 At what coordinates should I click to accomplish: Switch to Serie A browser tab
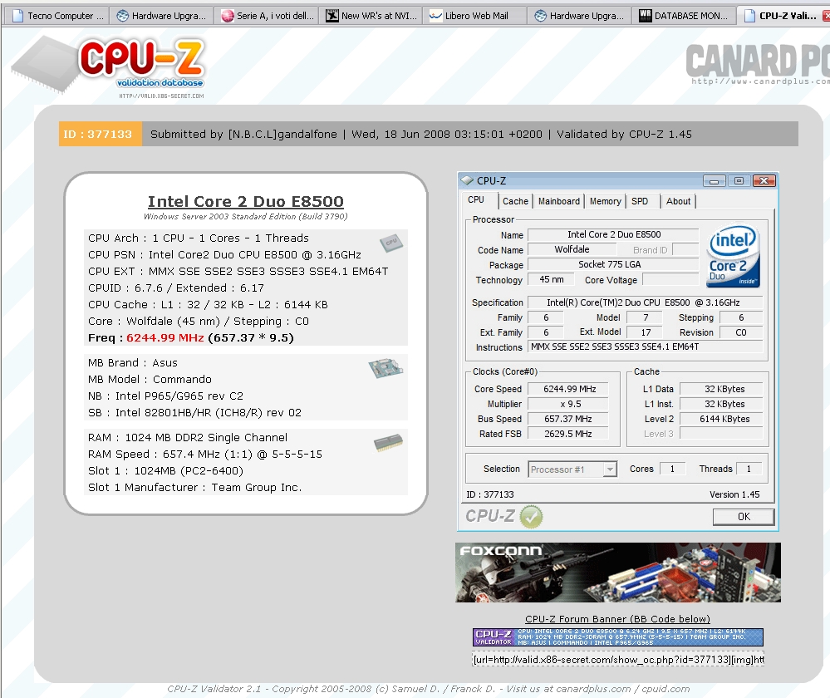tap(268, 16)
